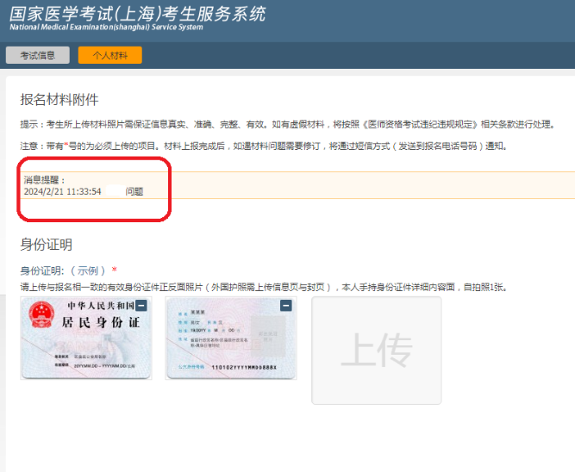Open the 示例 sample link
The image size is (575, 472).
(89, 270)
